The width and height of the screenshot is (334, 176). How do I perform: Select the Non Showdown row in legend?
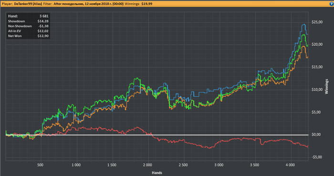(28, 26)
